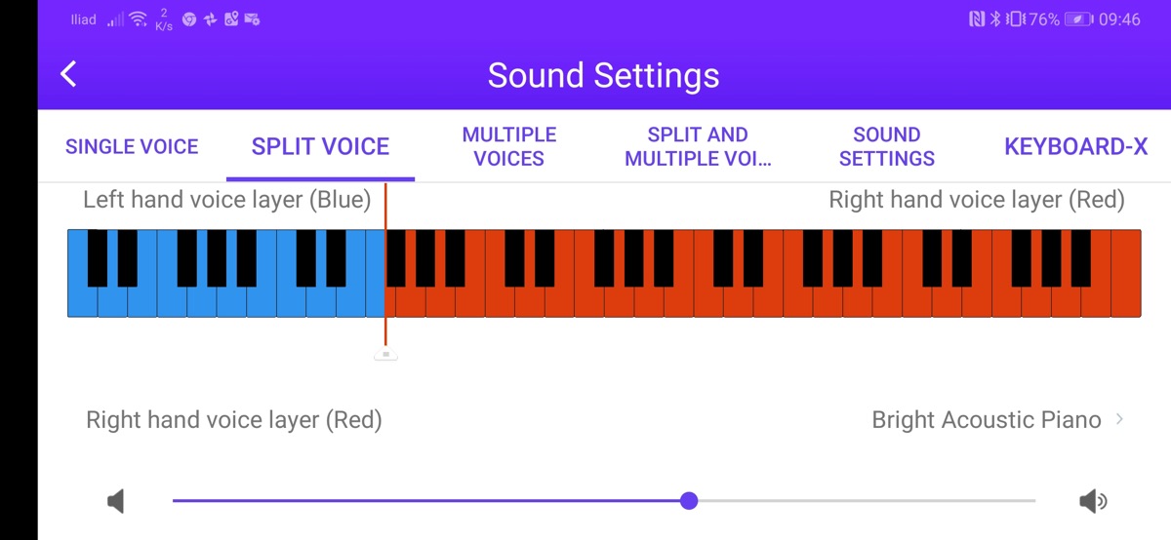The height and width of the screenshot is (540, 1171).
Task: Go back using the back arrow
Action: tap(68, 74)
